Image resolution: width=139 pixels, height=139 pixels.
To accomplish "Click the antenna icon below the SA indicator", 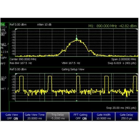I will click(4, 27).
